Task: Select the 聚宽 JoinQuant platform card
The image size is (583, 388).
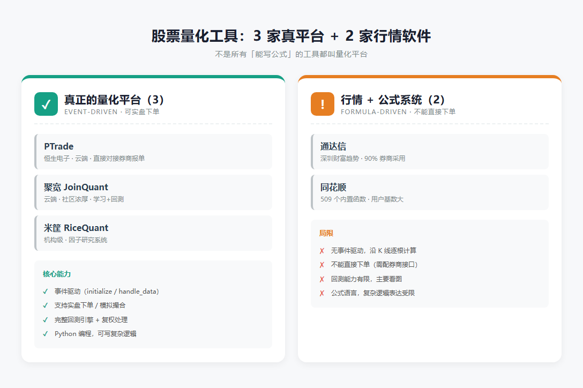Action: [x=153, y=192]
